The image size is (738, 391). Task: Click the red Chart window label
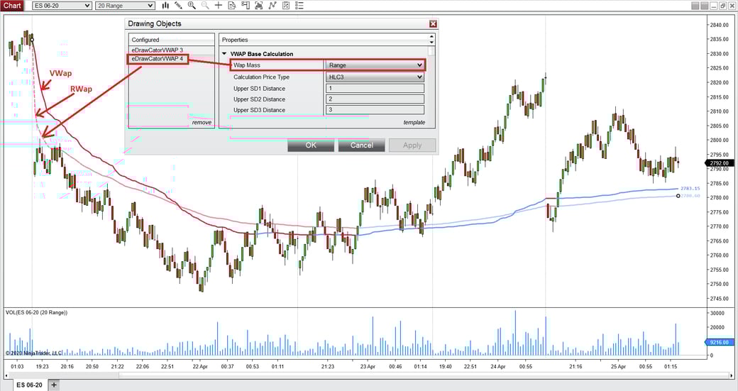pyautogui.click(x=12, y=6)
